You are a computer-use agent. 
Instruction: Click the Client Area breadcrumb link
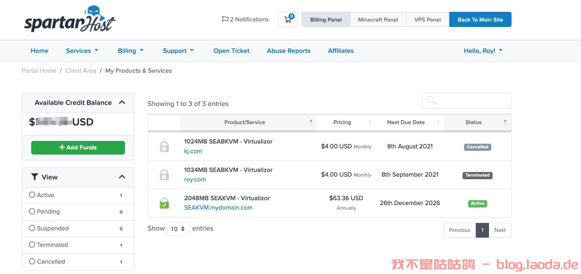click(80, 71)
